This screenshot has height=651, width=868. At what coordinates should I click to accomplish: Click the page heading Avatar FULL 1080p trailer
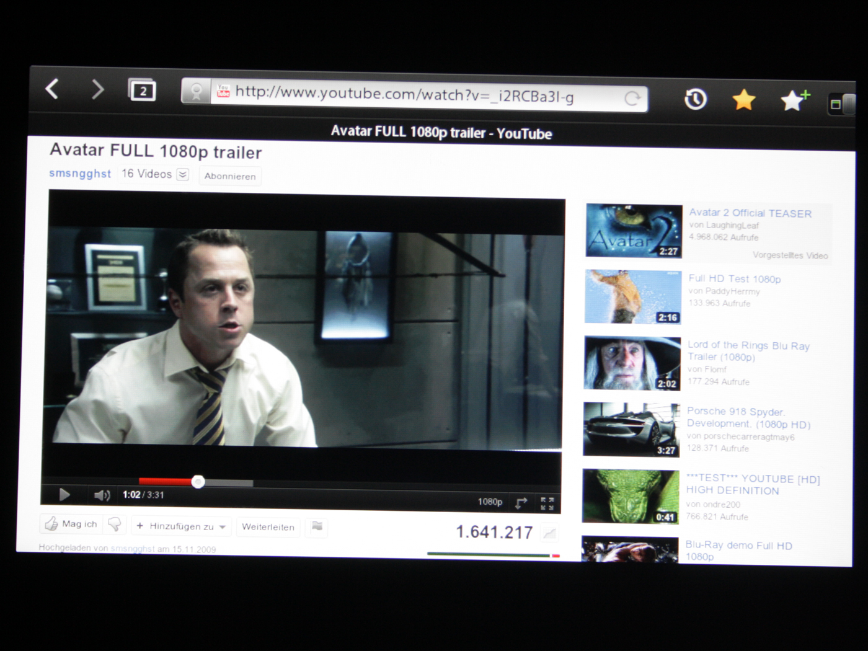[x=156, y=151]
